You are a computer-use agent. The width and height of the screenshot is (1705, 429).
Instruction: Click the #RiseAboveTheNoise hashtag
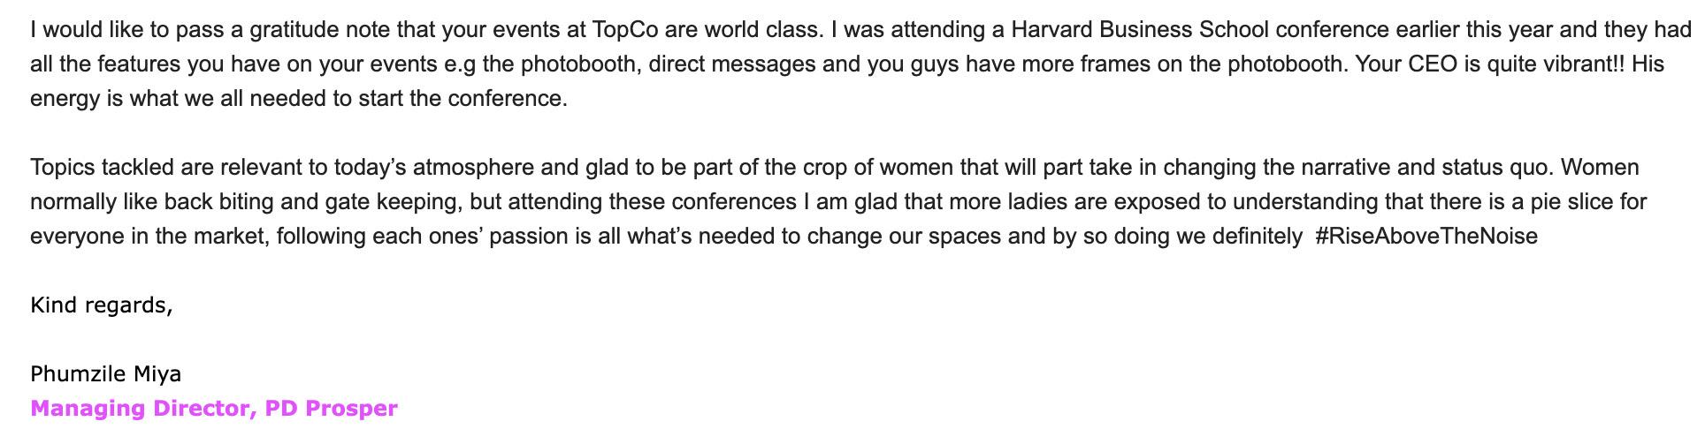click(x=1426, y=236)
